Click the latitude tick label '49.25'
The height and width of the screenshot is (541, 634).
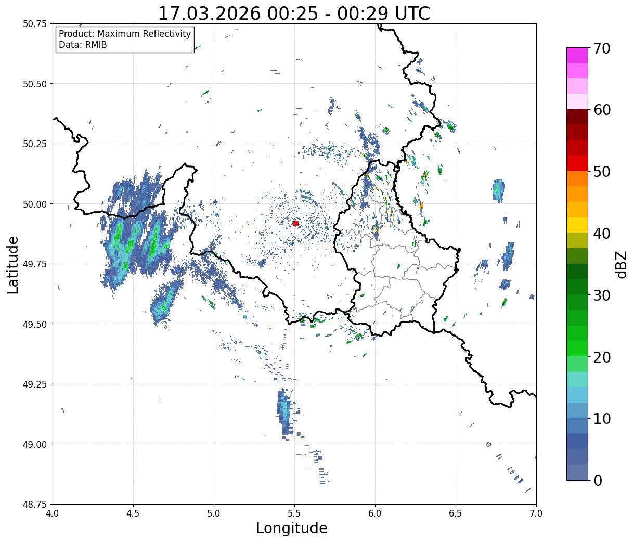click(x=34, y=384)
